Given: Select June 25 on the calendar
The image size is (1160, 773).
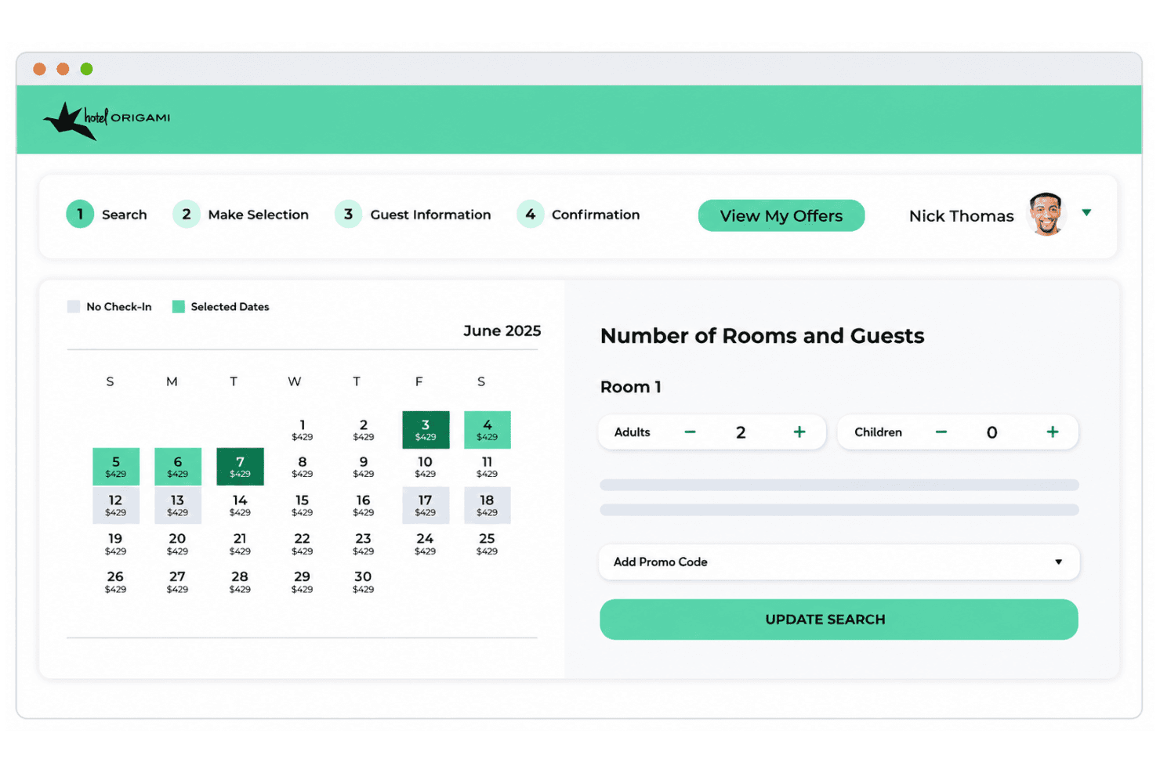Looking at the screenshot, I should click(488, 544).
